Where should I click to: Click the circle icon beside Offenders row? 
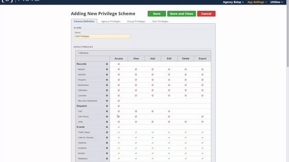[107, 90]
